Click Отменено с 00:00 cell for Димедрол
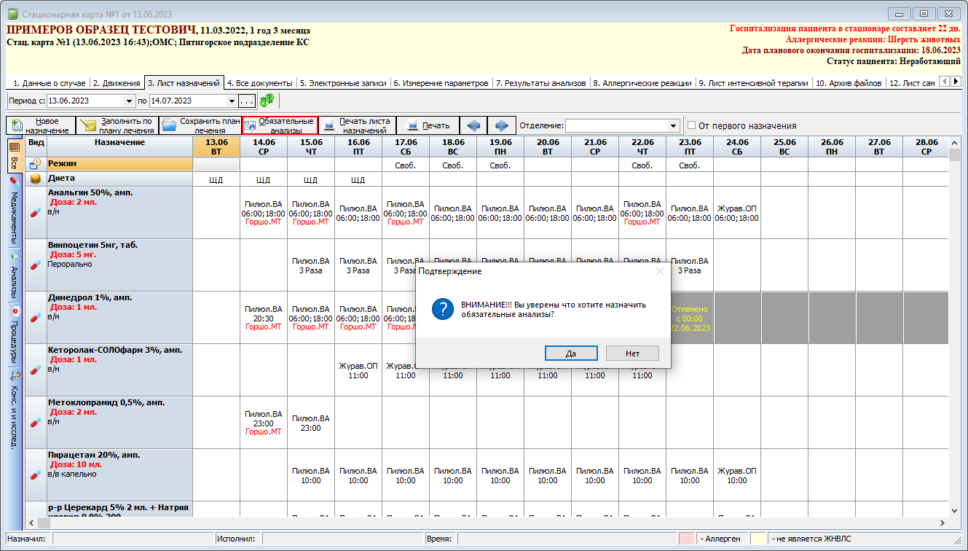 [690, 319]
